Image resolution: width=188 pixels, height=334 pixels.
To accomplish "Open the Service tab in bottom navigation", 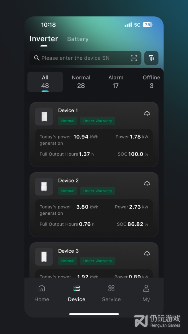I will pyautogui.click(x=111, y=293).
